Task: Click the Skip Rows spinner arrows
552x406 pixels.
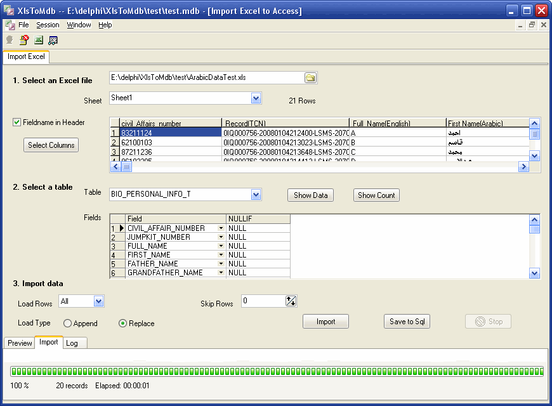Action: tap(291, 301)
